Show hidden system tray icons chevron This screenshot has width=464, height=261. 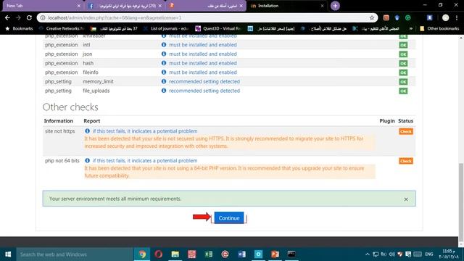point(368,254)
